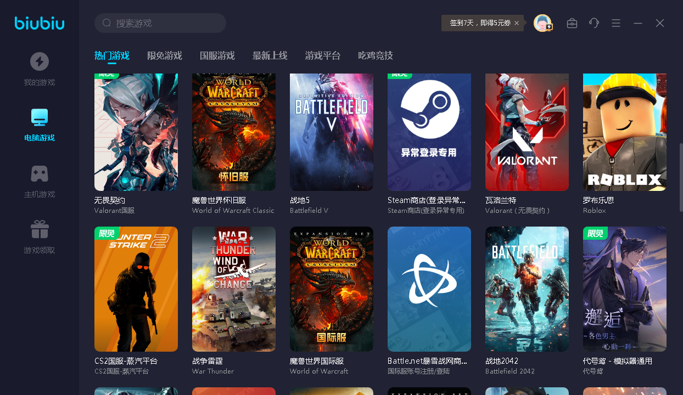
Task: Open the 最新上线 tab
Action: pos(270,55)
